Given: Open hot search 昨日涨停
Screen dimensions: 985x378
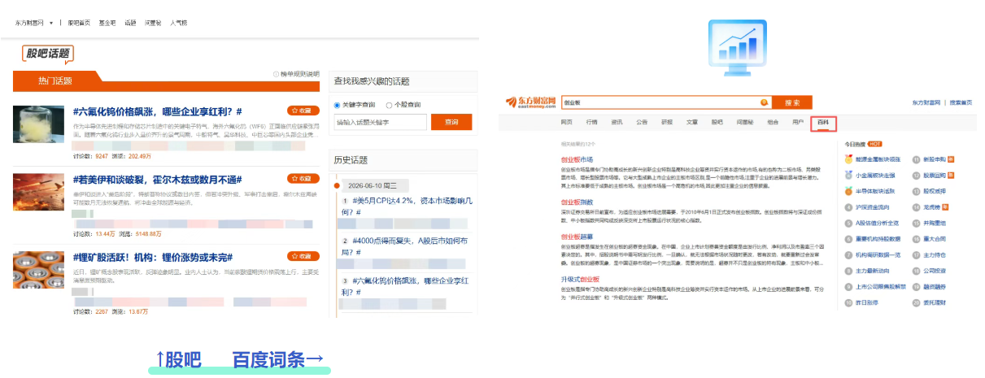Looking at the screenshot, I should point(866,302).
